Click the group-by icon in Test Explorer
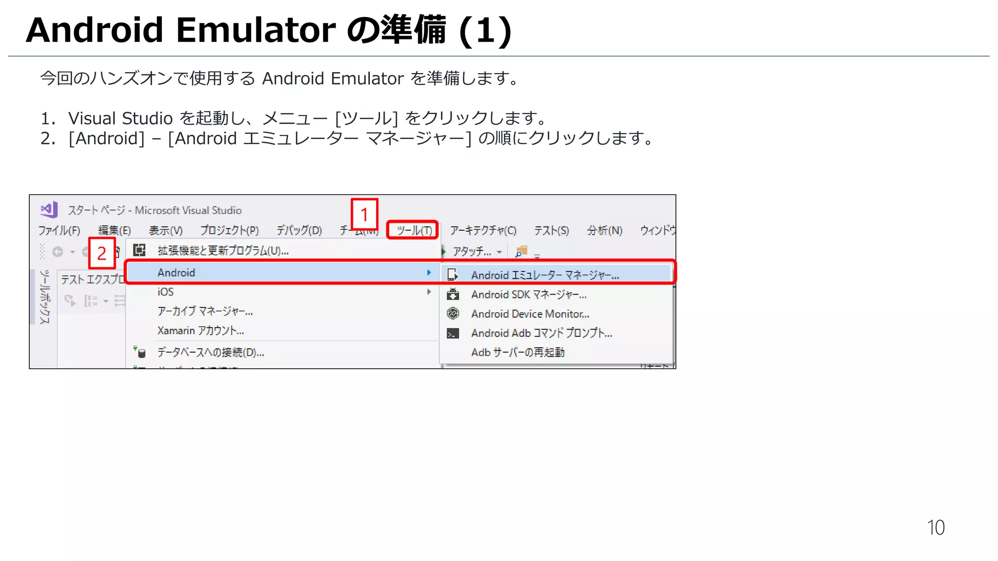The width and height of the screenshot is (998, 561). tap(91, 301)
